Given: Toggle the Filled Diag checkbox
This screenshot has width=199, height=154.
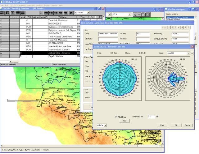Looking at the screenshot, I should (x=116, y=117).
